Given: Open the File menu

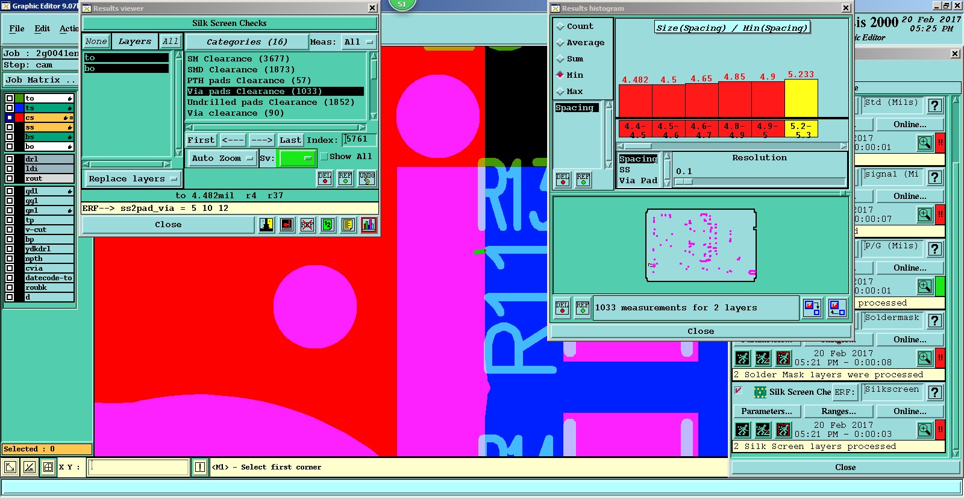Looking at the screenshot, I should coord(17,28).
